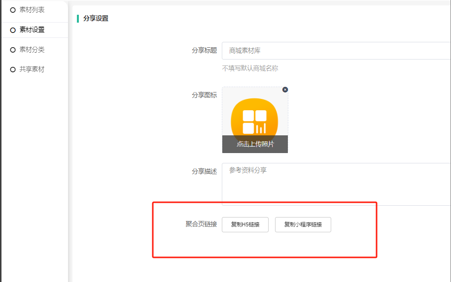The image size is (451, 282).
Task: Focus the 分享标题 input field
Action: pos(336,51)
